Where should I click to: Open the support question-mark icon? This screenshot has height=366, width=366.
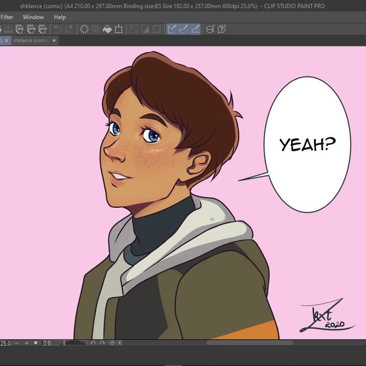click(x=222, y=29)
